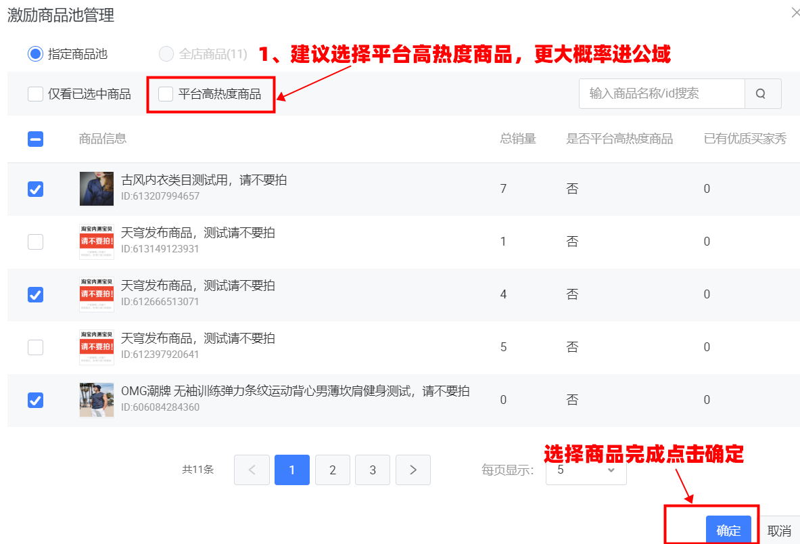The height and width of the screenshot is (544, 800).
Task: Open the 每页显示 page size dropdown
Action: coord(586,470)
